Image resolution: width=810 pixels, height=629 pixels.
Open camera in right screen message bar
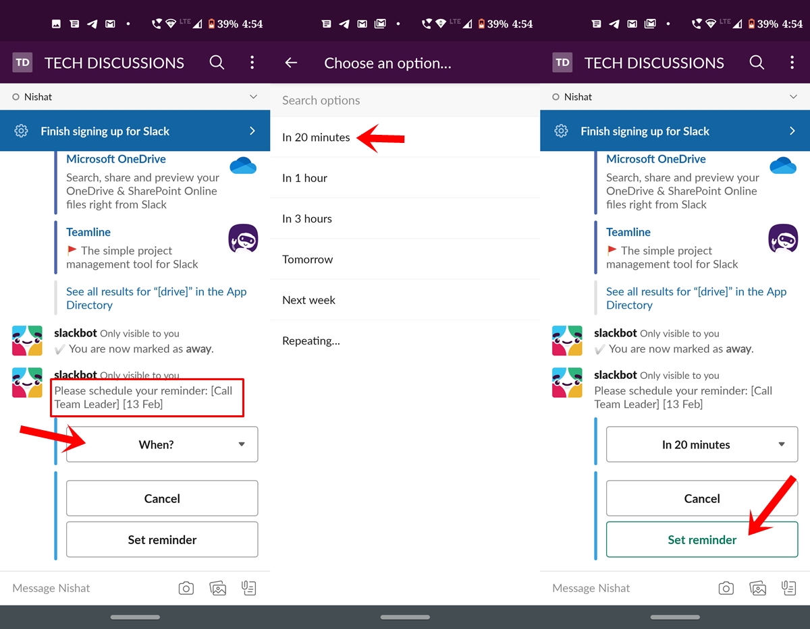[x=726, y=588]
